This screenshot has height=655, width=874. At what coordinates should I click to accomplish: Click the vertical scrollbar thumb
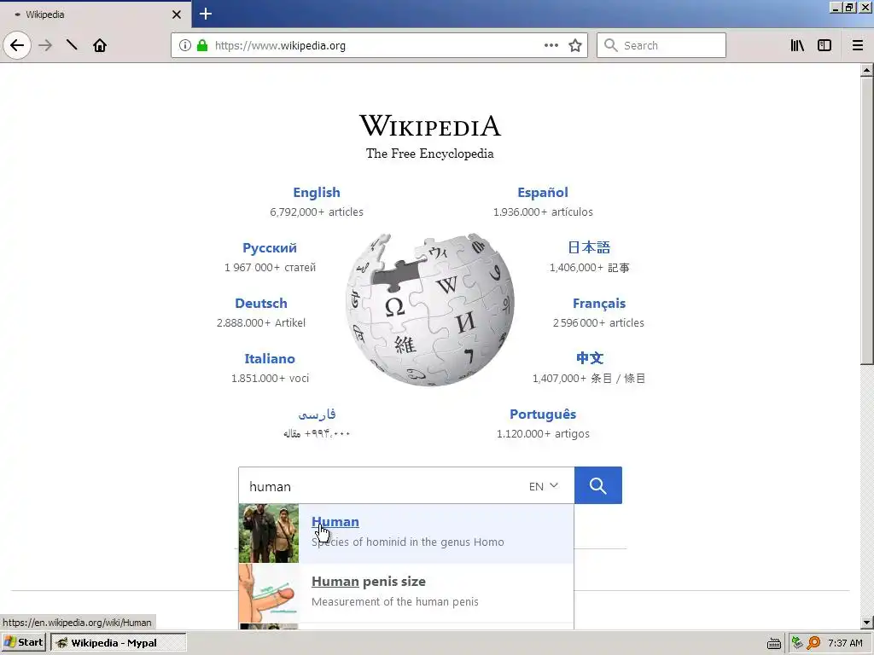(x=866, y=221)
